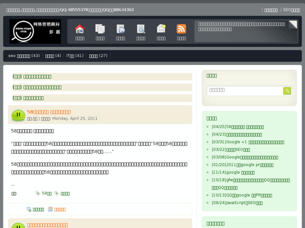Click the 58 tag link under the post

tap(47, 193)
